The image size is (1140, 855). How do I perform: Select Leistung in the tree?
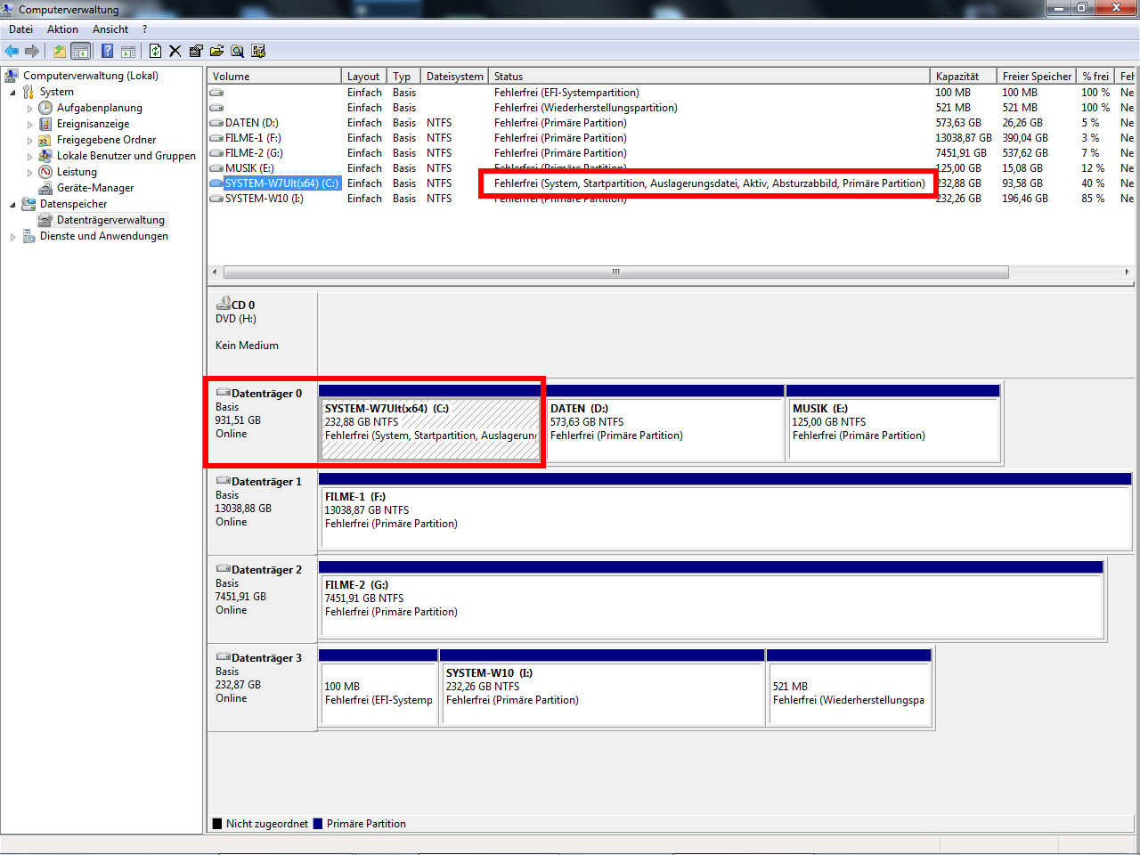pyautogui.click(x=77, y=172)
